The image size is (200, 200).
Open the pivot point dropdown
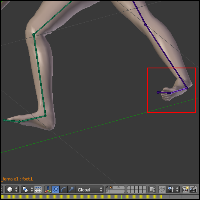[x=27, y=189]
